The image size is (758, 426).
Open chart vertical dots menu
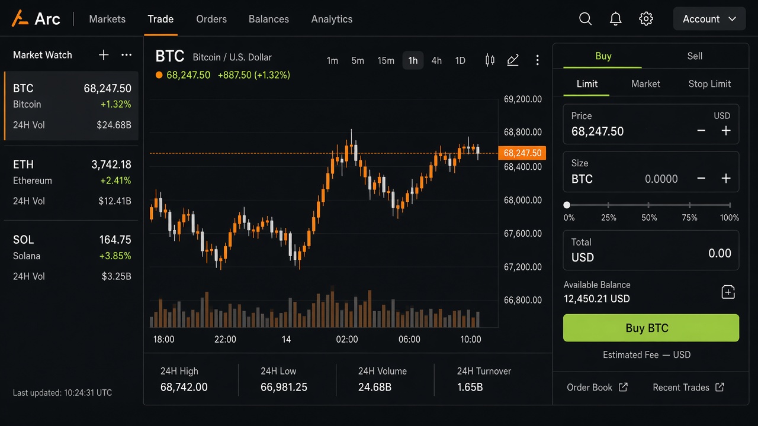(x=537, y=60)
